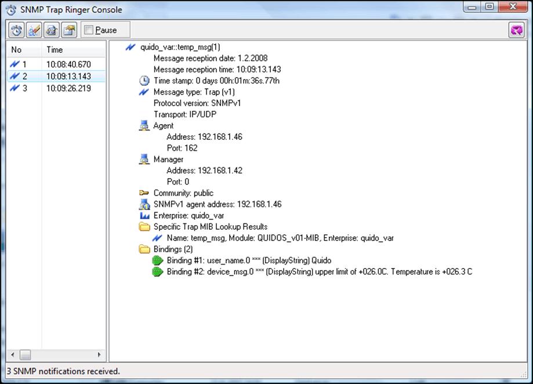The image size is (533, 384).
Task: Select Binding #2: device_msg.0 line
Action: tap(320, 271)
